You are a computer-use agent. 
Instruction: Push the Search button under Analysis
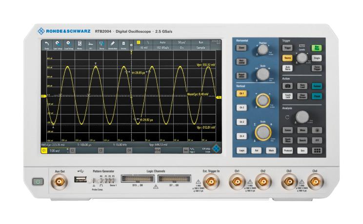pyautogui.click(x=302, y=140)
